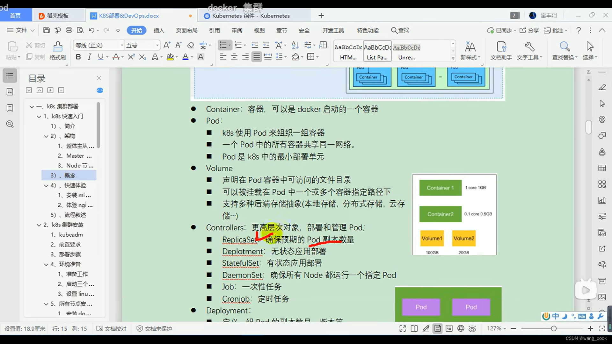
Task: Switch to the 页面布局 ribbon tab
Action: point(186,30)
